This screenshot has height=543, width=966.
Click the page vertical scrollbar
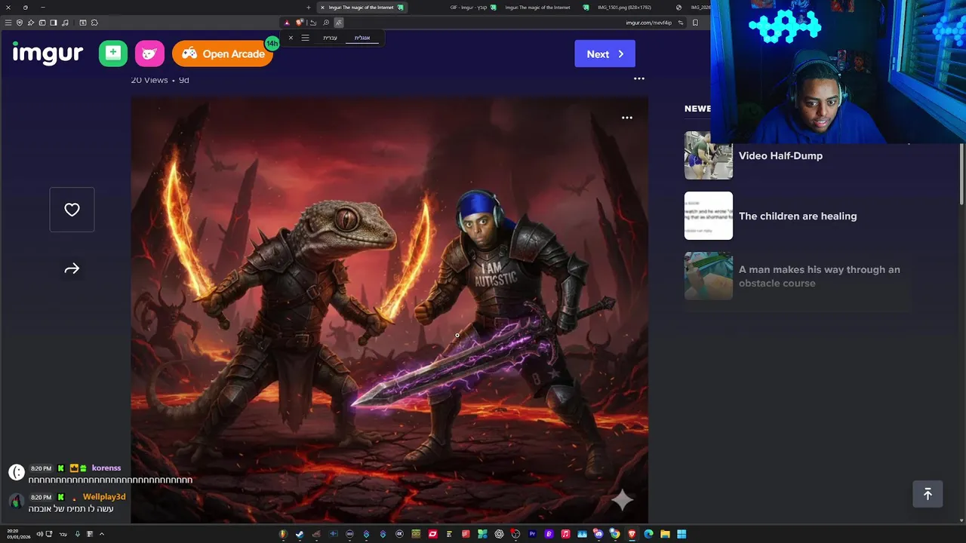click(961, 173)
